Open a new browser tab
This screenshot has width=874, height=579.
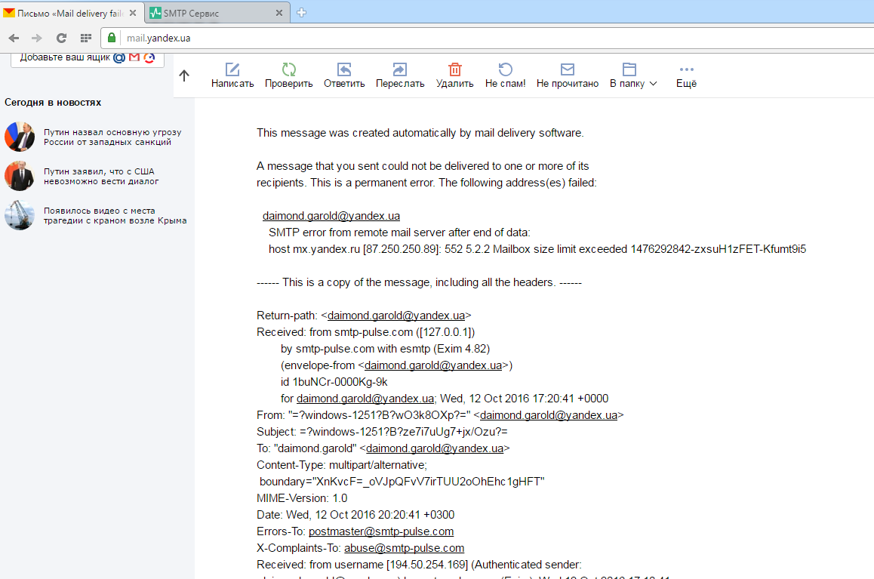[x=302, y=13]
